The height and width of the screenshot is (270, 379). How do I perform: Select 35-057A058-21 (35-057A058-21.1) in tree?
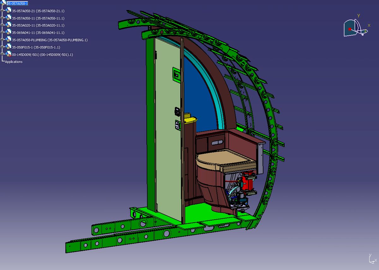tap(38, 11)
